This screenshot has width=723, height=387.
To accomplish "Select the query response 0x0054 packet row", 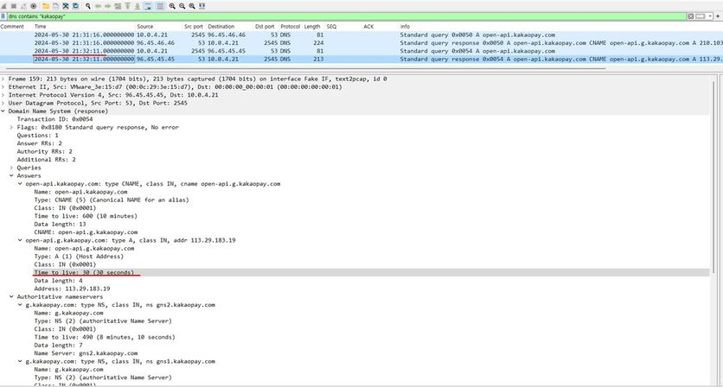I will (361, 59).
